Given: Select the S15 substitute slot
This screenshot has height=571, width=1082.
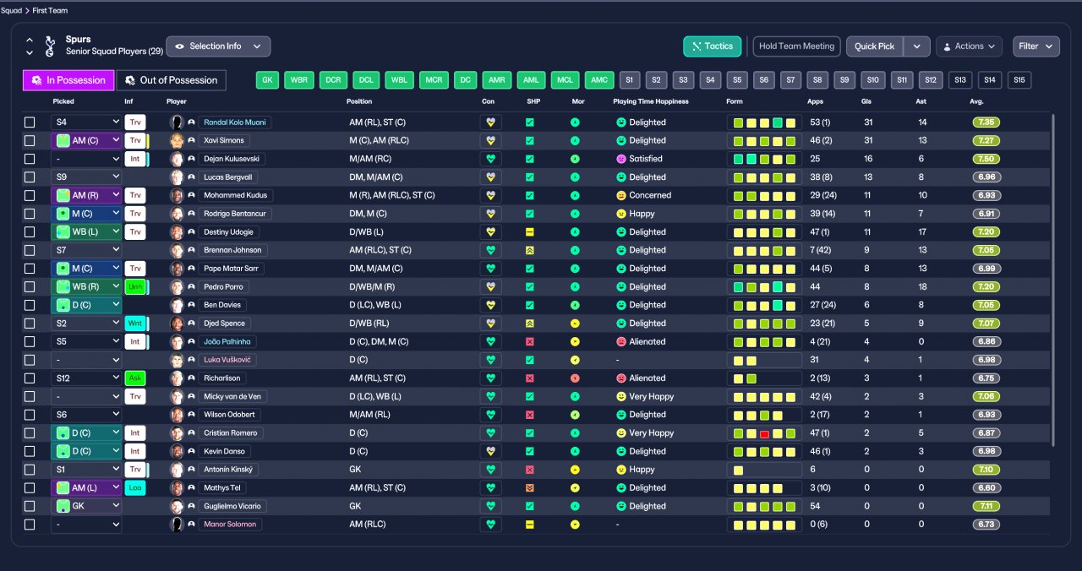Looking at the screenshot, I should (x=1019, y=80).
